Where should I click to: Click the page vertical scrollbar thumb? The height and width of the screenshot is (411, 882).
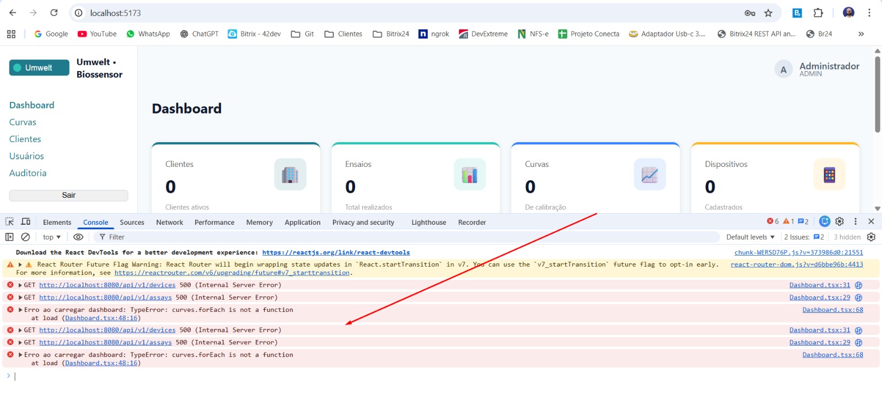(877, 94)
